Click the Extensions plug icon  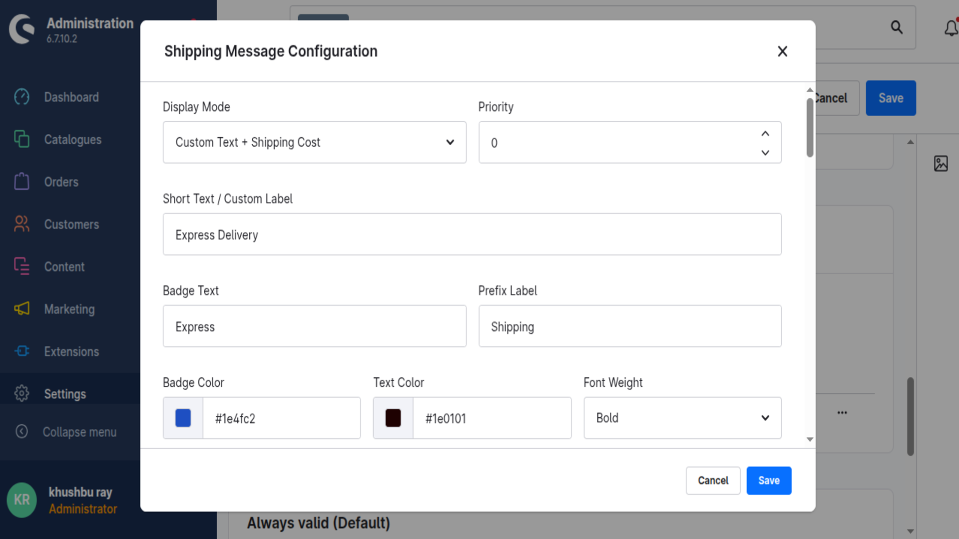[x=21, y=351]
